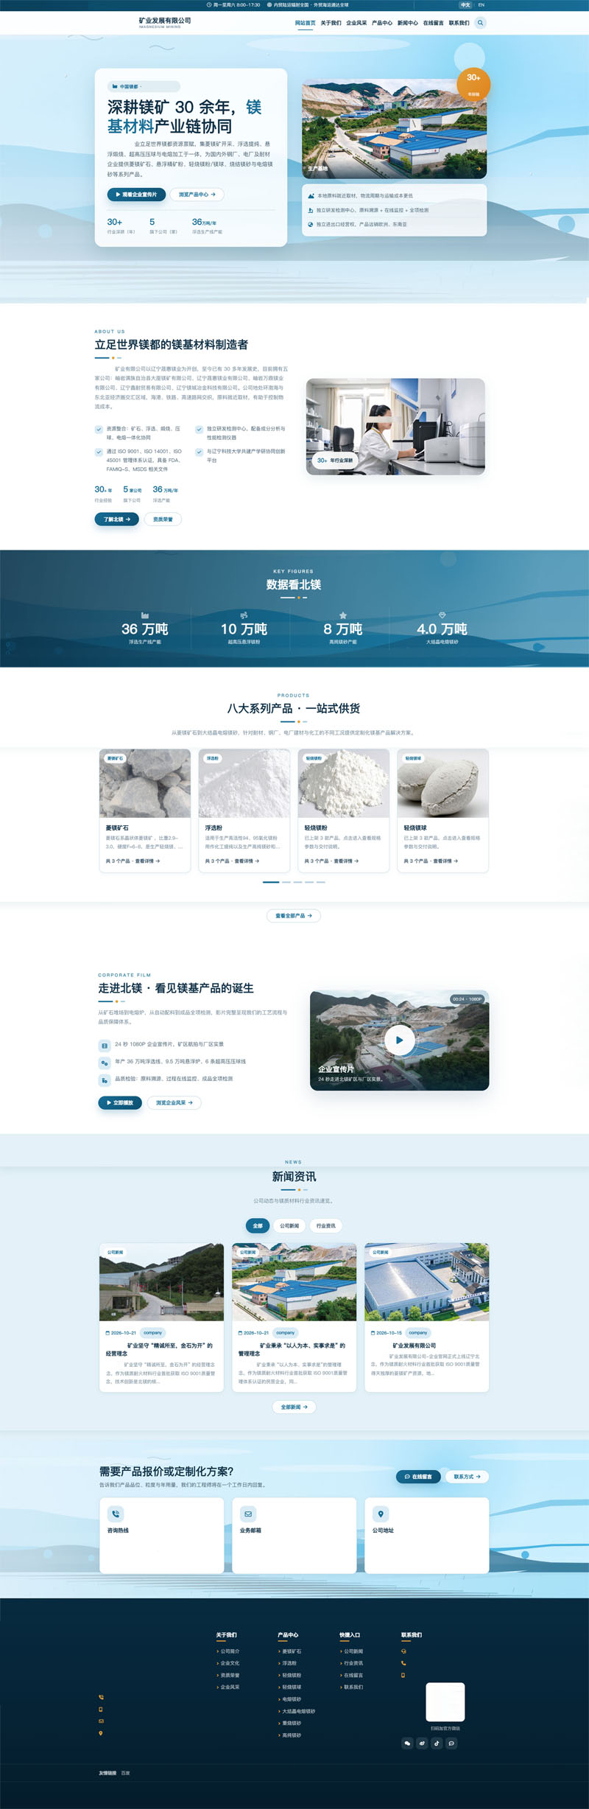Open the 浮选粉 product card image
Viewport: 589px width, 1809px height.
point(244,783)
